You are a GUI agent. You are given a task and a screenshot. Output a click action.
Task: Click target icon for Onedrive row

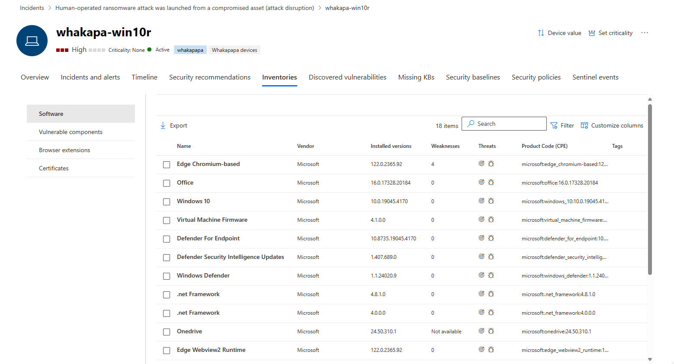coord(481,331)
